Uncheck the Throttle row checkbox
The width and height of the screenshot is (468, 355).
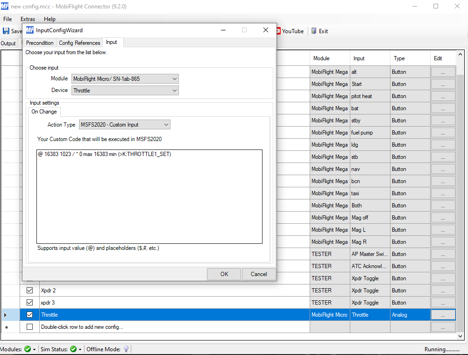pos(29,315)
